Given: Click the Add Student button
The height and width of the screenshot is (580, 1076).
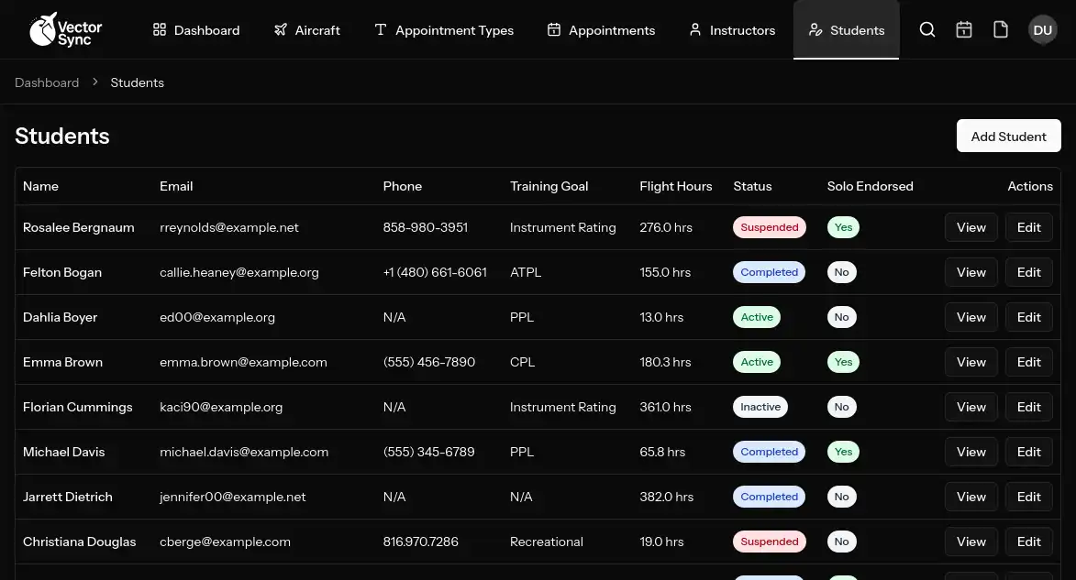Looking at the screenshot, I should pos(1008,136).
